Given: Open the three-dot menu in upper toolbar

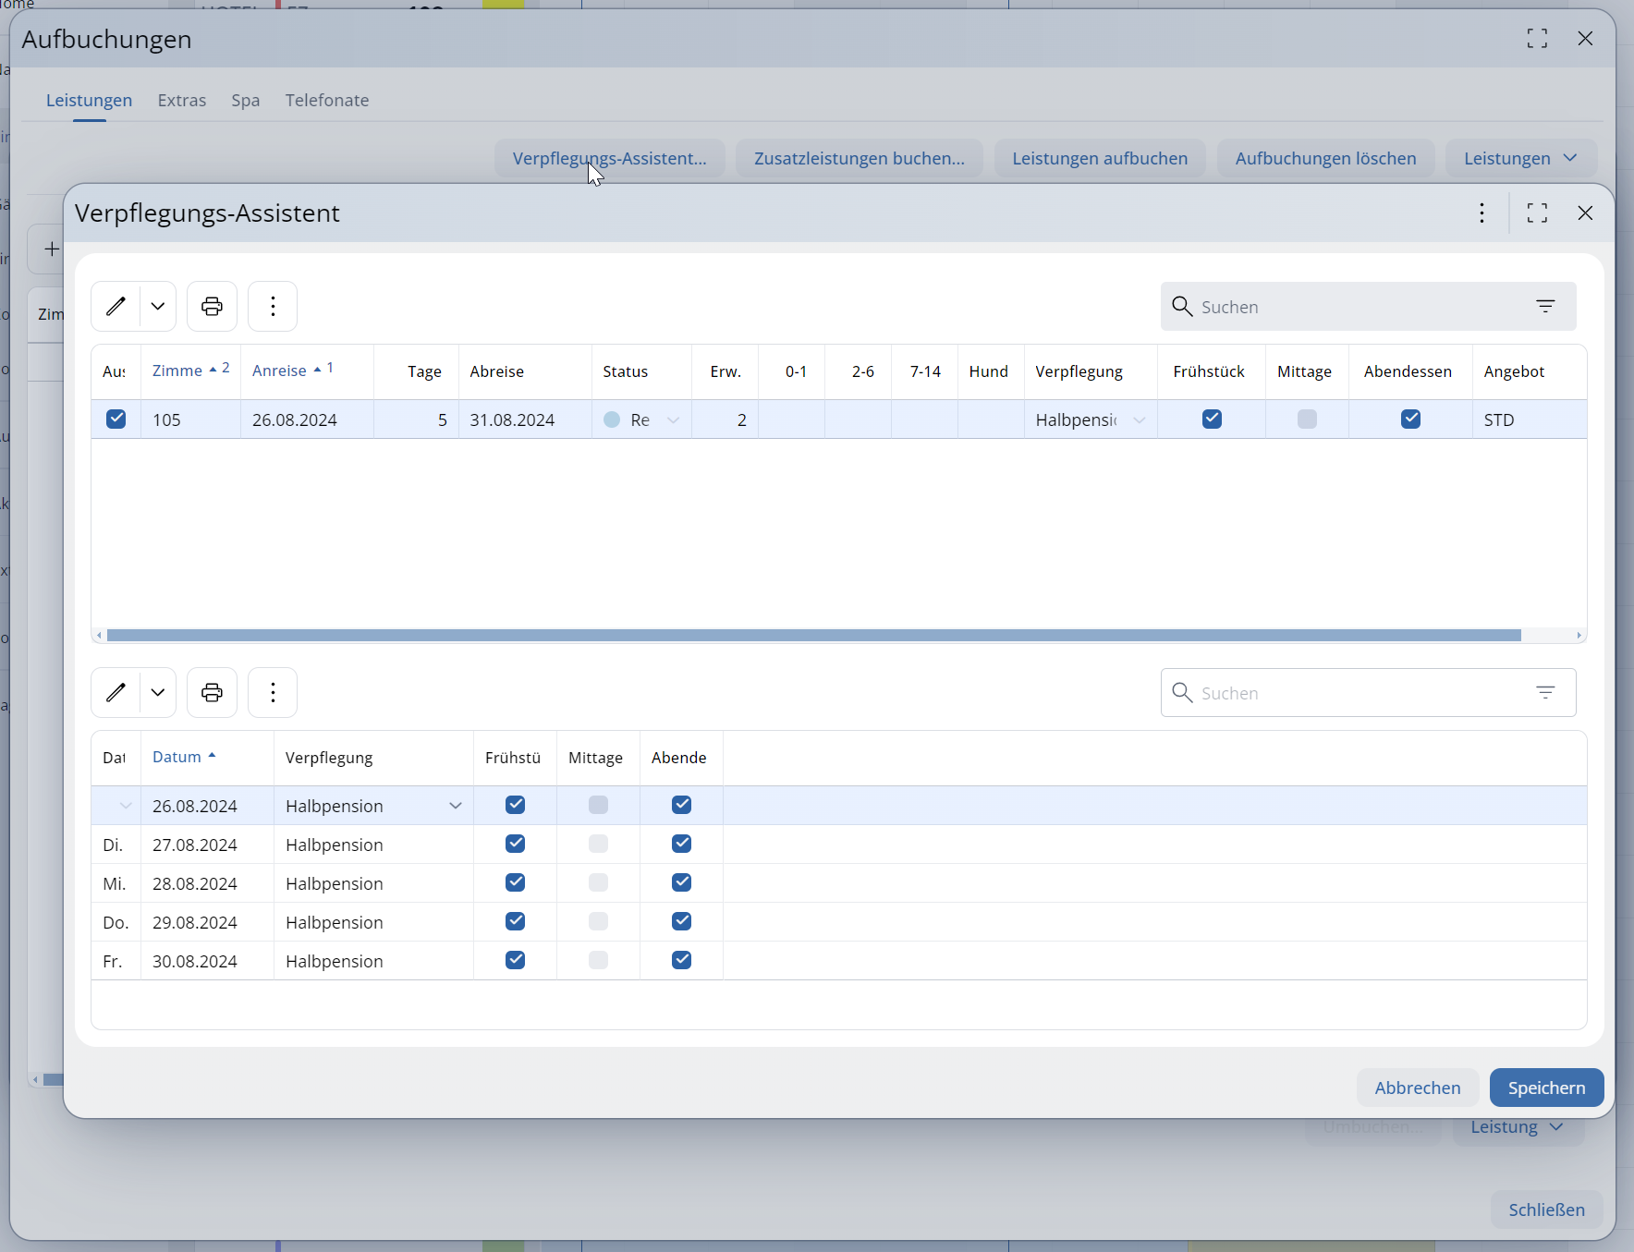Looking at the screenshot, I should (x=273, y=306).
